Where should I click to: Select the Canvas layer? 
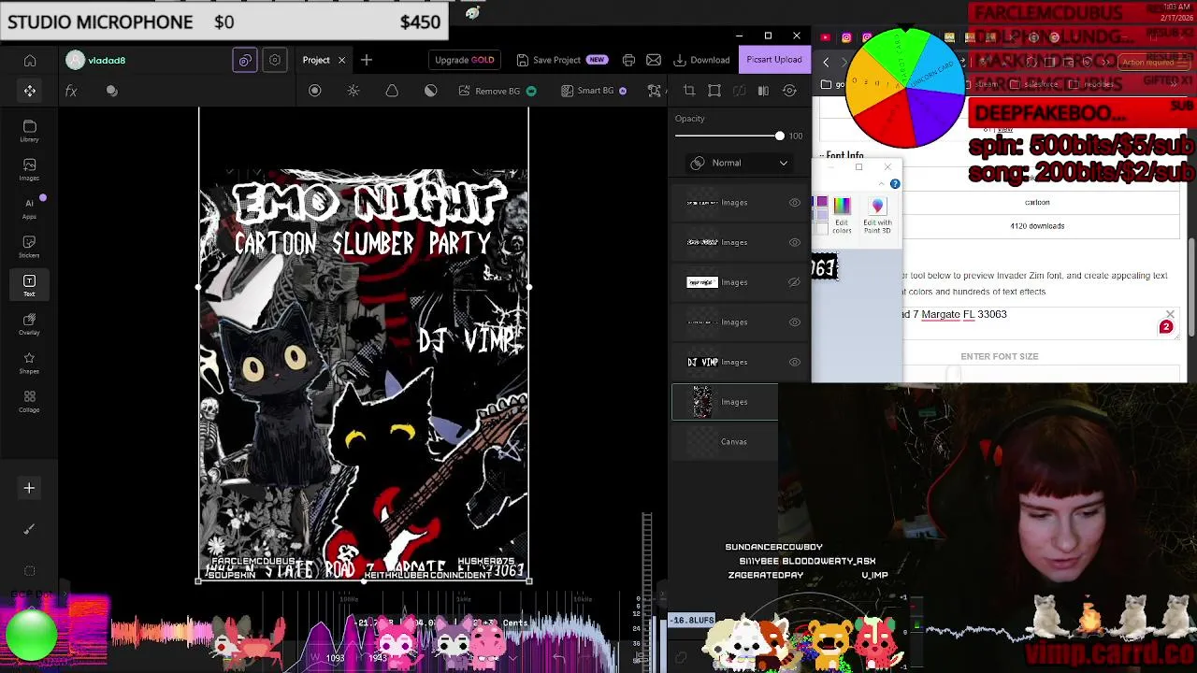[725, 441]
